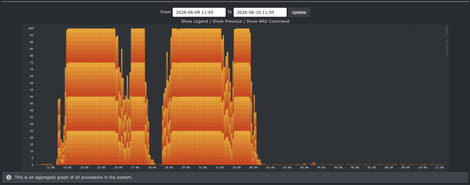Screen dimensions: 470x185
Task: Open the Show Legend link
Action: (194, 21)
